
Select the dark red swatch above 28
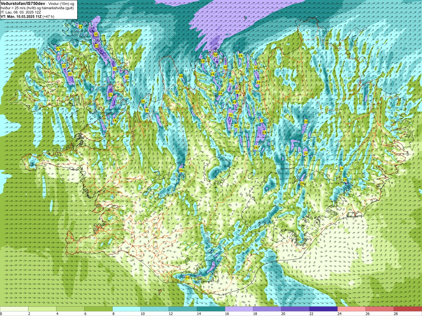pyautogui.click(x=408, y=309)
